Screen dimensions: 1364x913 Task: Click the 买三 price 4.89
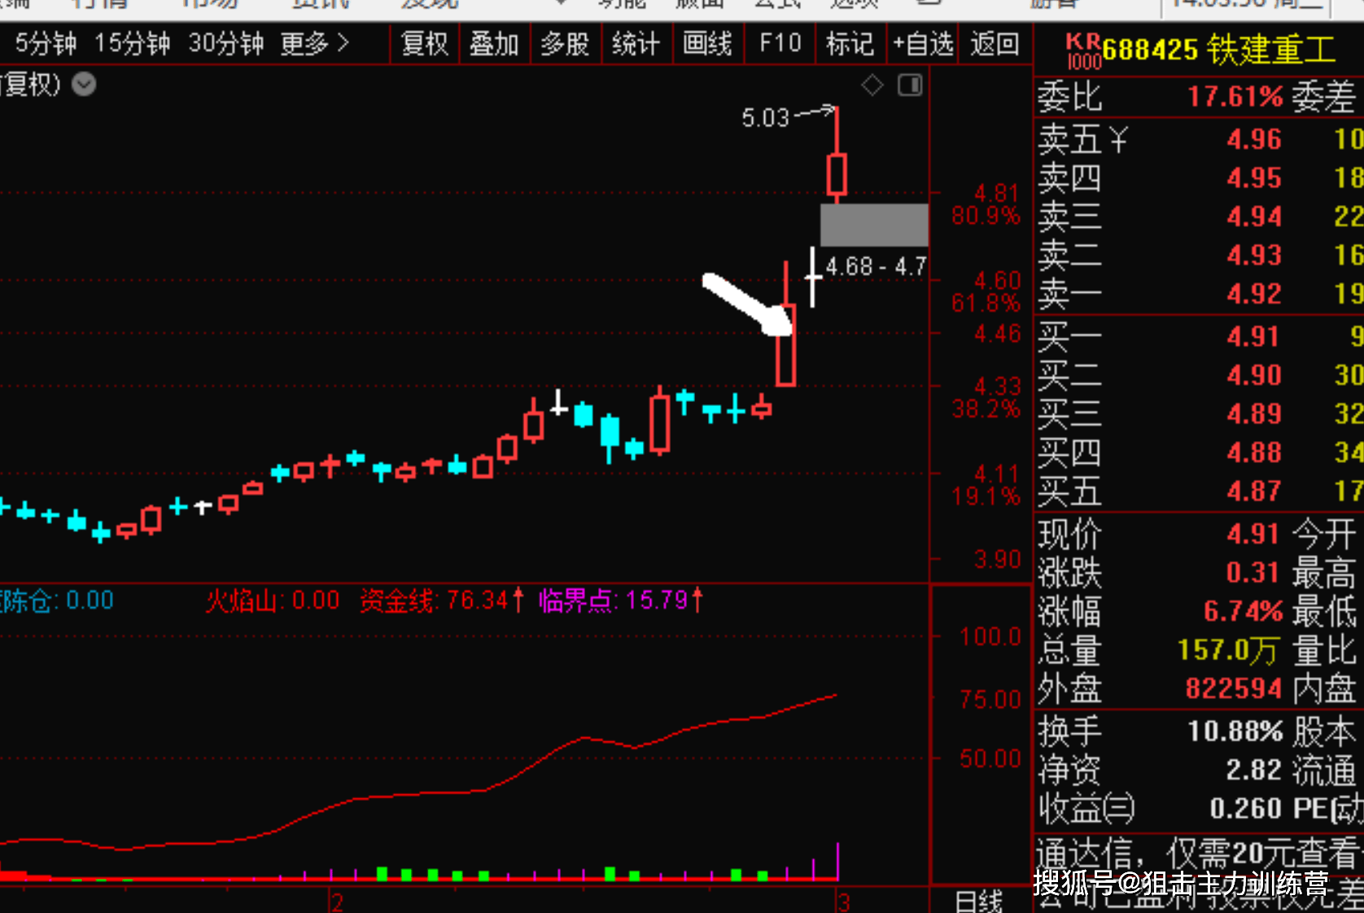point(1254,413)
